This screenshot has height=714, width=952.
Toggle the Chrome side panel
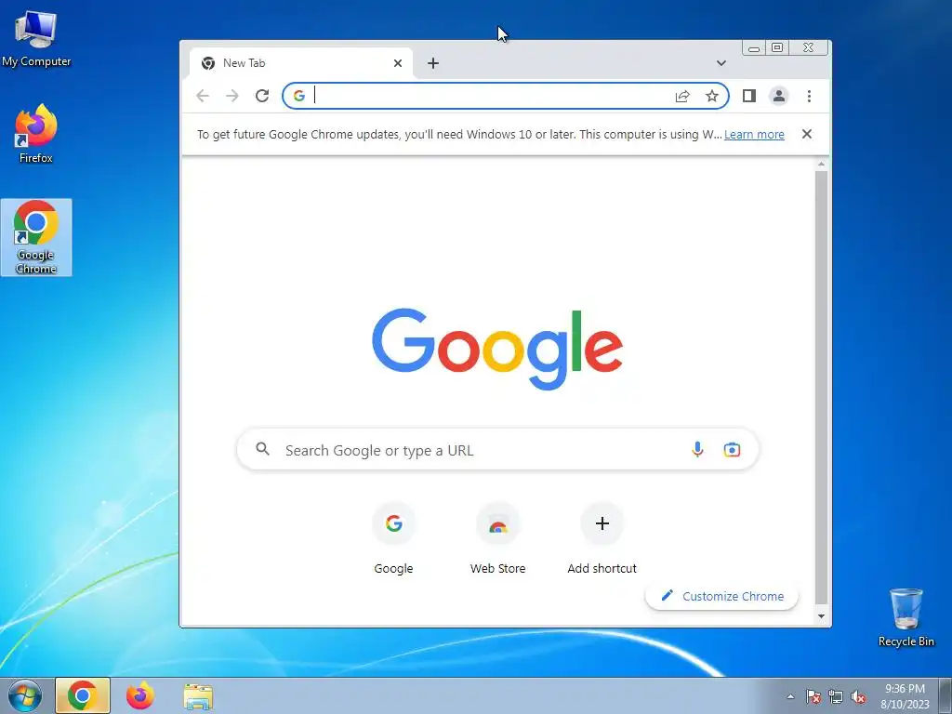[749, 96]
